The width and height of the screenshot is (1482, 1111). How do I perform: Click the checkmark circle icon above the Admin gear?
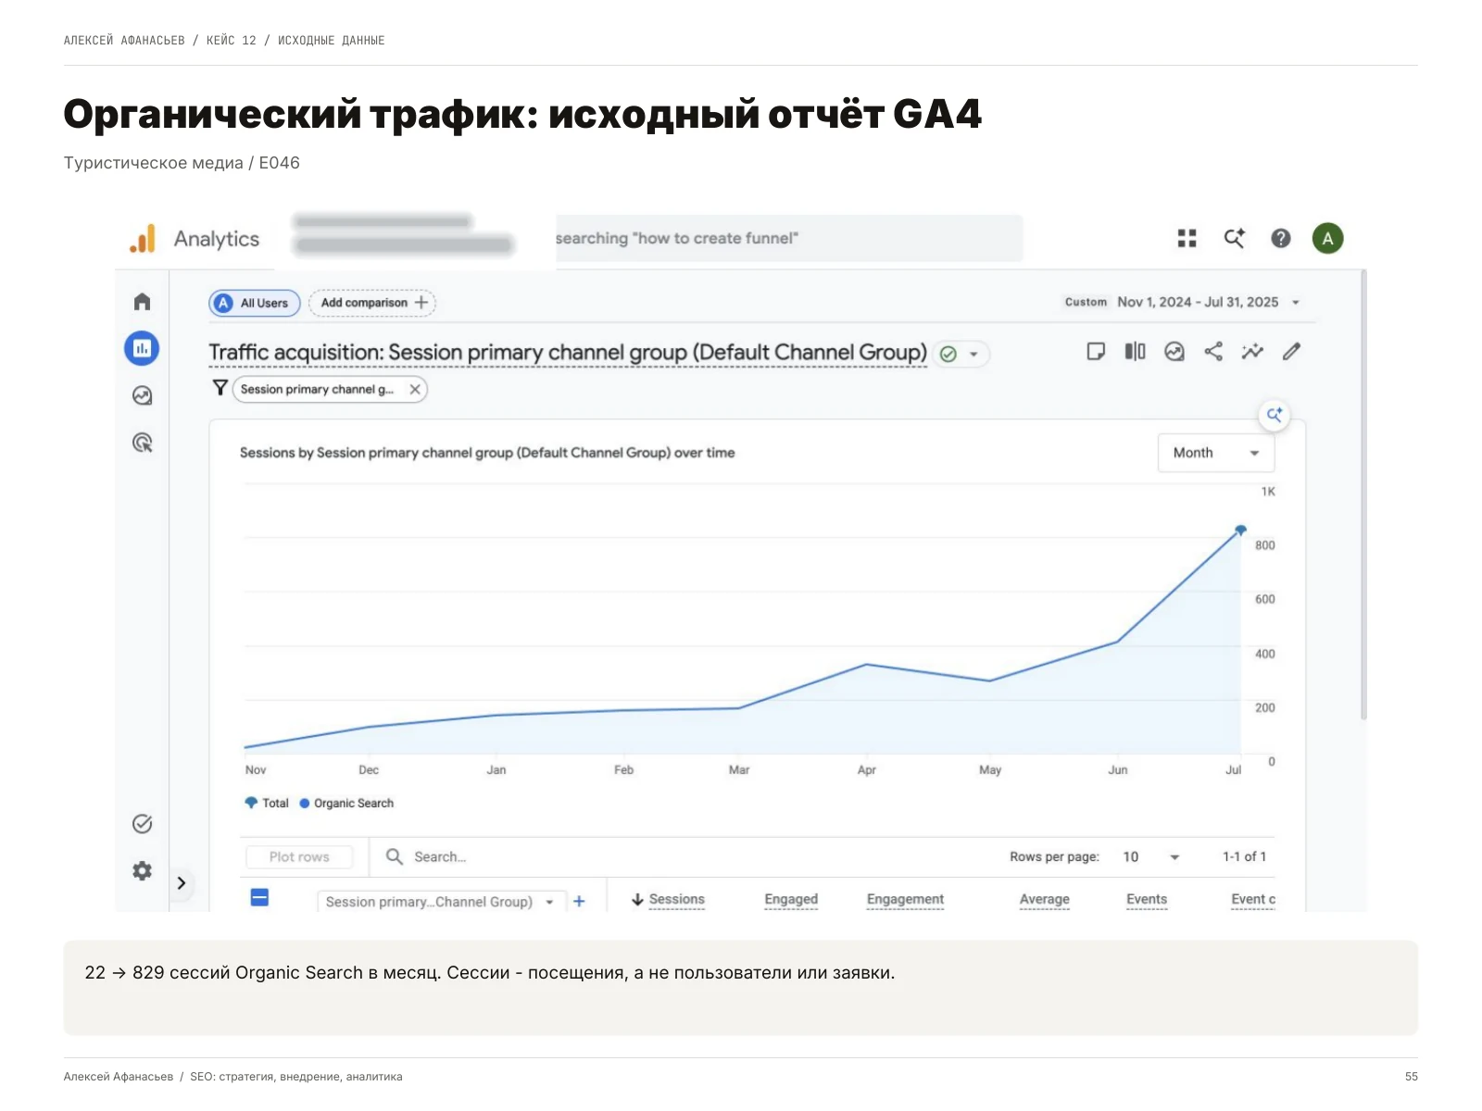tap(142, 824)
